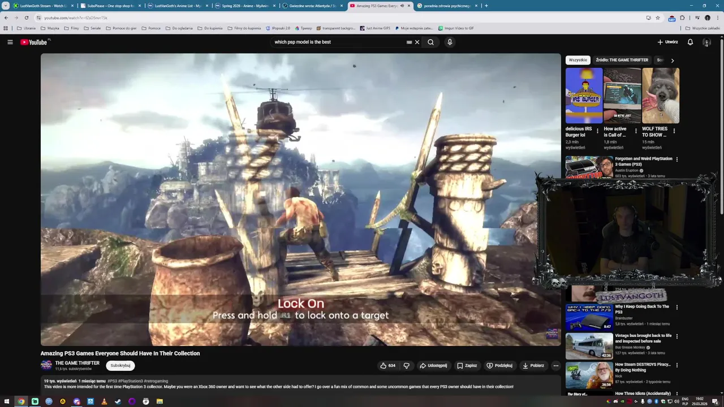Share video with Udostępnij button
Screen dimensions: 724x407
pos(433,366)
